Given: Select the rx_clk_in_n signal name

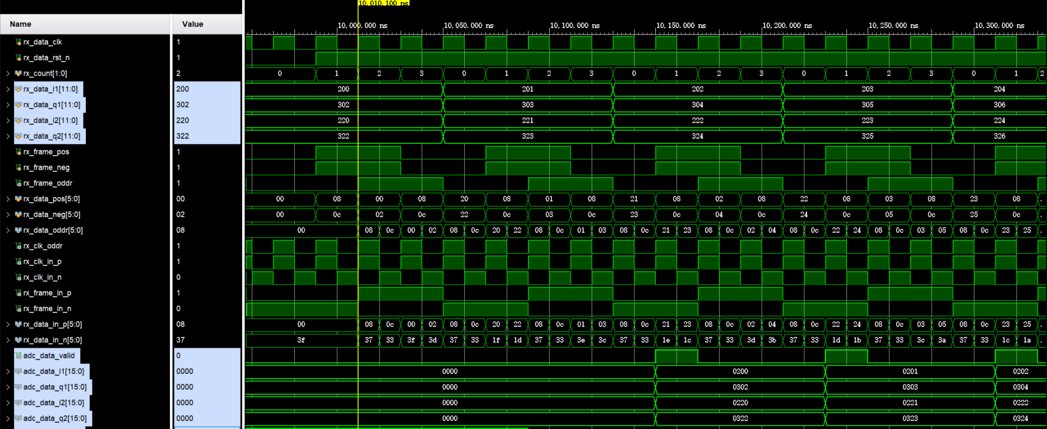Looking at the screenshot, I should tap(43, 277).
